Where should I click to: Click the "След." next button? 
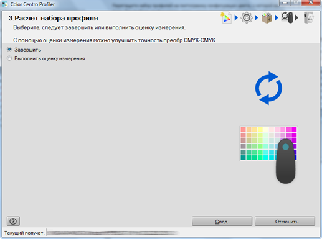coord(222,222)
